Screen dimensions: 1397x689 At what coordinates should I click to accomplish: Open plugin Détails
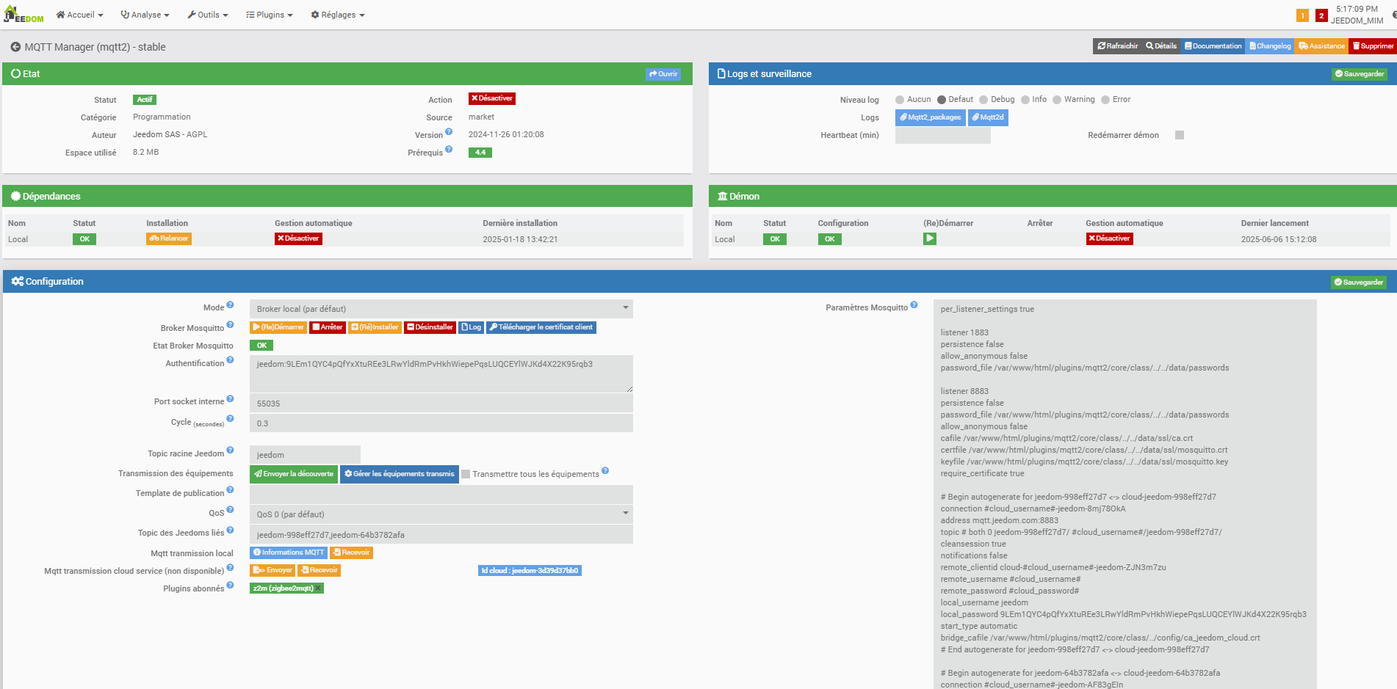pyautogui.click(x=1161, y=46)
